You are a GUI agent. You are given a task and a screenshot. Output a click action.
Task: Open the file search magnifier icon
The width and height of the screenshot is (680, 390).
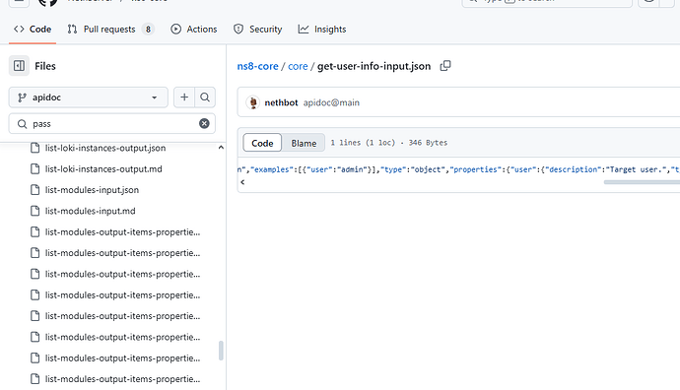click(x=205, y=97)
